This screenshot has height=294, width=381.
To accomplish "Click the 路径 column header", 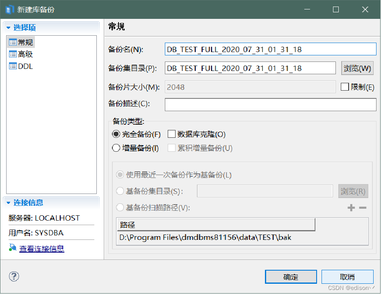I will coord(216,225).
